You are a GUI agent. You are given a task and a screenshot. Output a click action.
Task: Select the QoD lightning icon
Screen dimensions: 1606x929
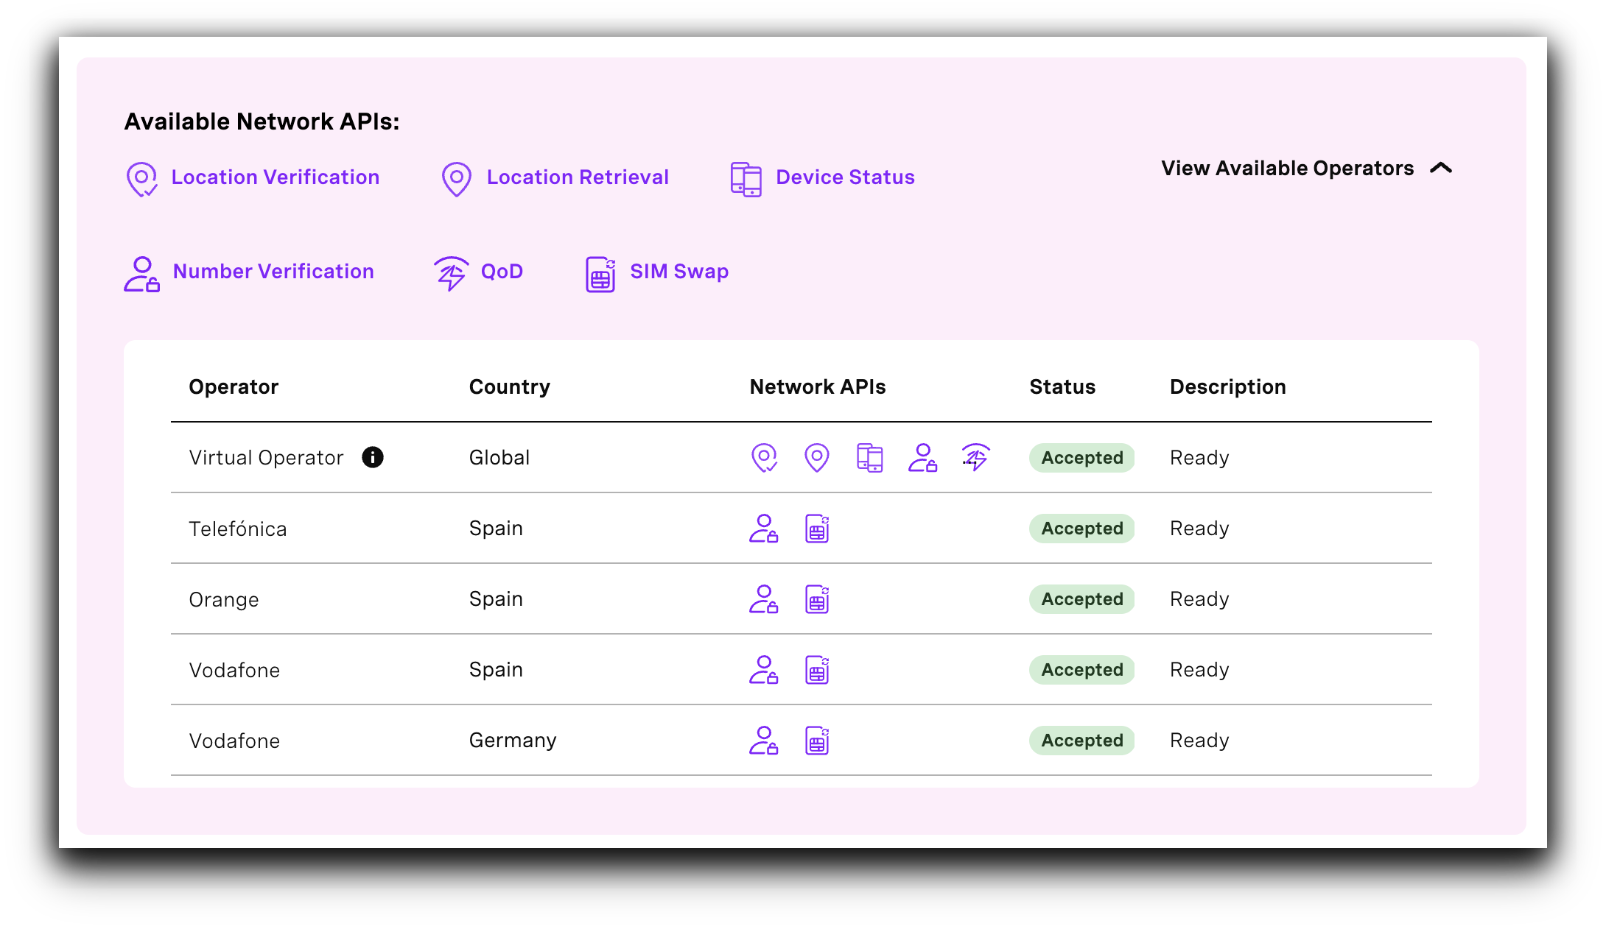point(451,273)
